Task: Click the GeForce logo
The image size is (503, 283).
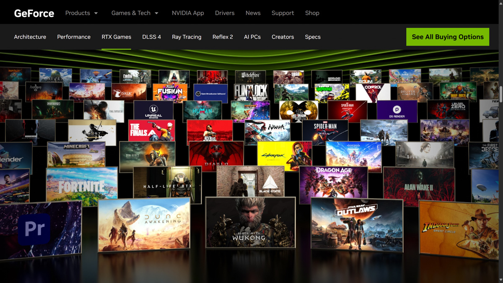Action: (x=34, y=13)
